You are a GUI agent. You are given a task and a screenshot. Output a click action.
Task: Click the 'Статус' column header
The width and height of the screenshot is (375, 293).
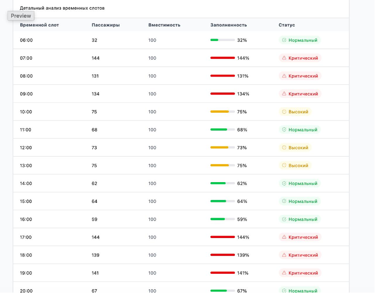(287, 25)
